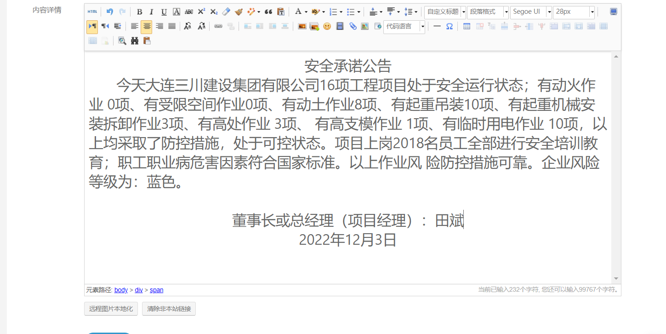Click the 远程图片本地化 button
This screenshot has width=666, height=334.
click(x=111, y=309)
